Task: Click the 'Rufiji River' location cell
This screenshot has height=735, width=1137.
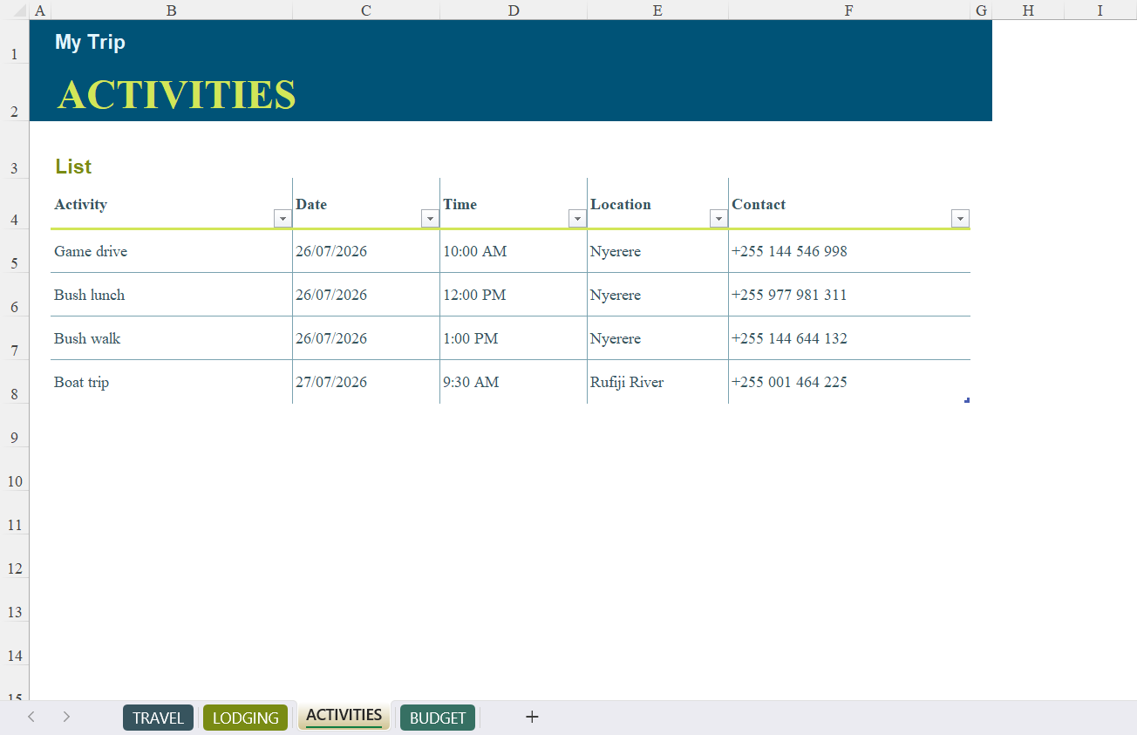Action: click(x=658, y=382)
